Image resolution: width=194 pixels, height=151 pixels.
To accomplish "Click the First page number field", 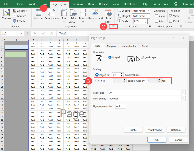I will (x=121, y=106).
